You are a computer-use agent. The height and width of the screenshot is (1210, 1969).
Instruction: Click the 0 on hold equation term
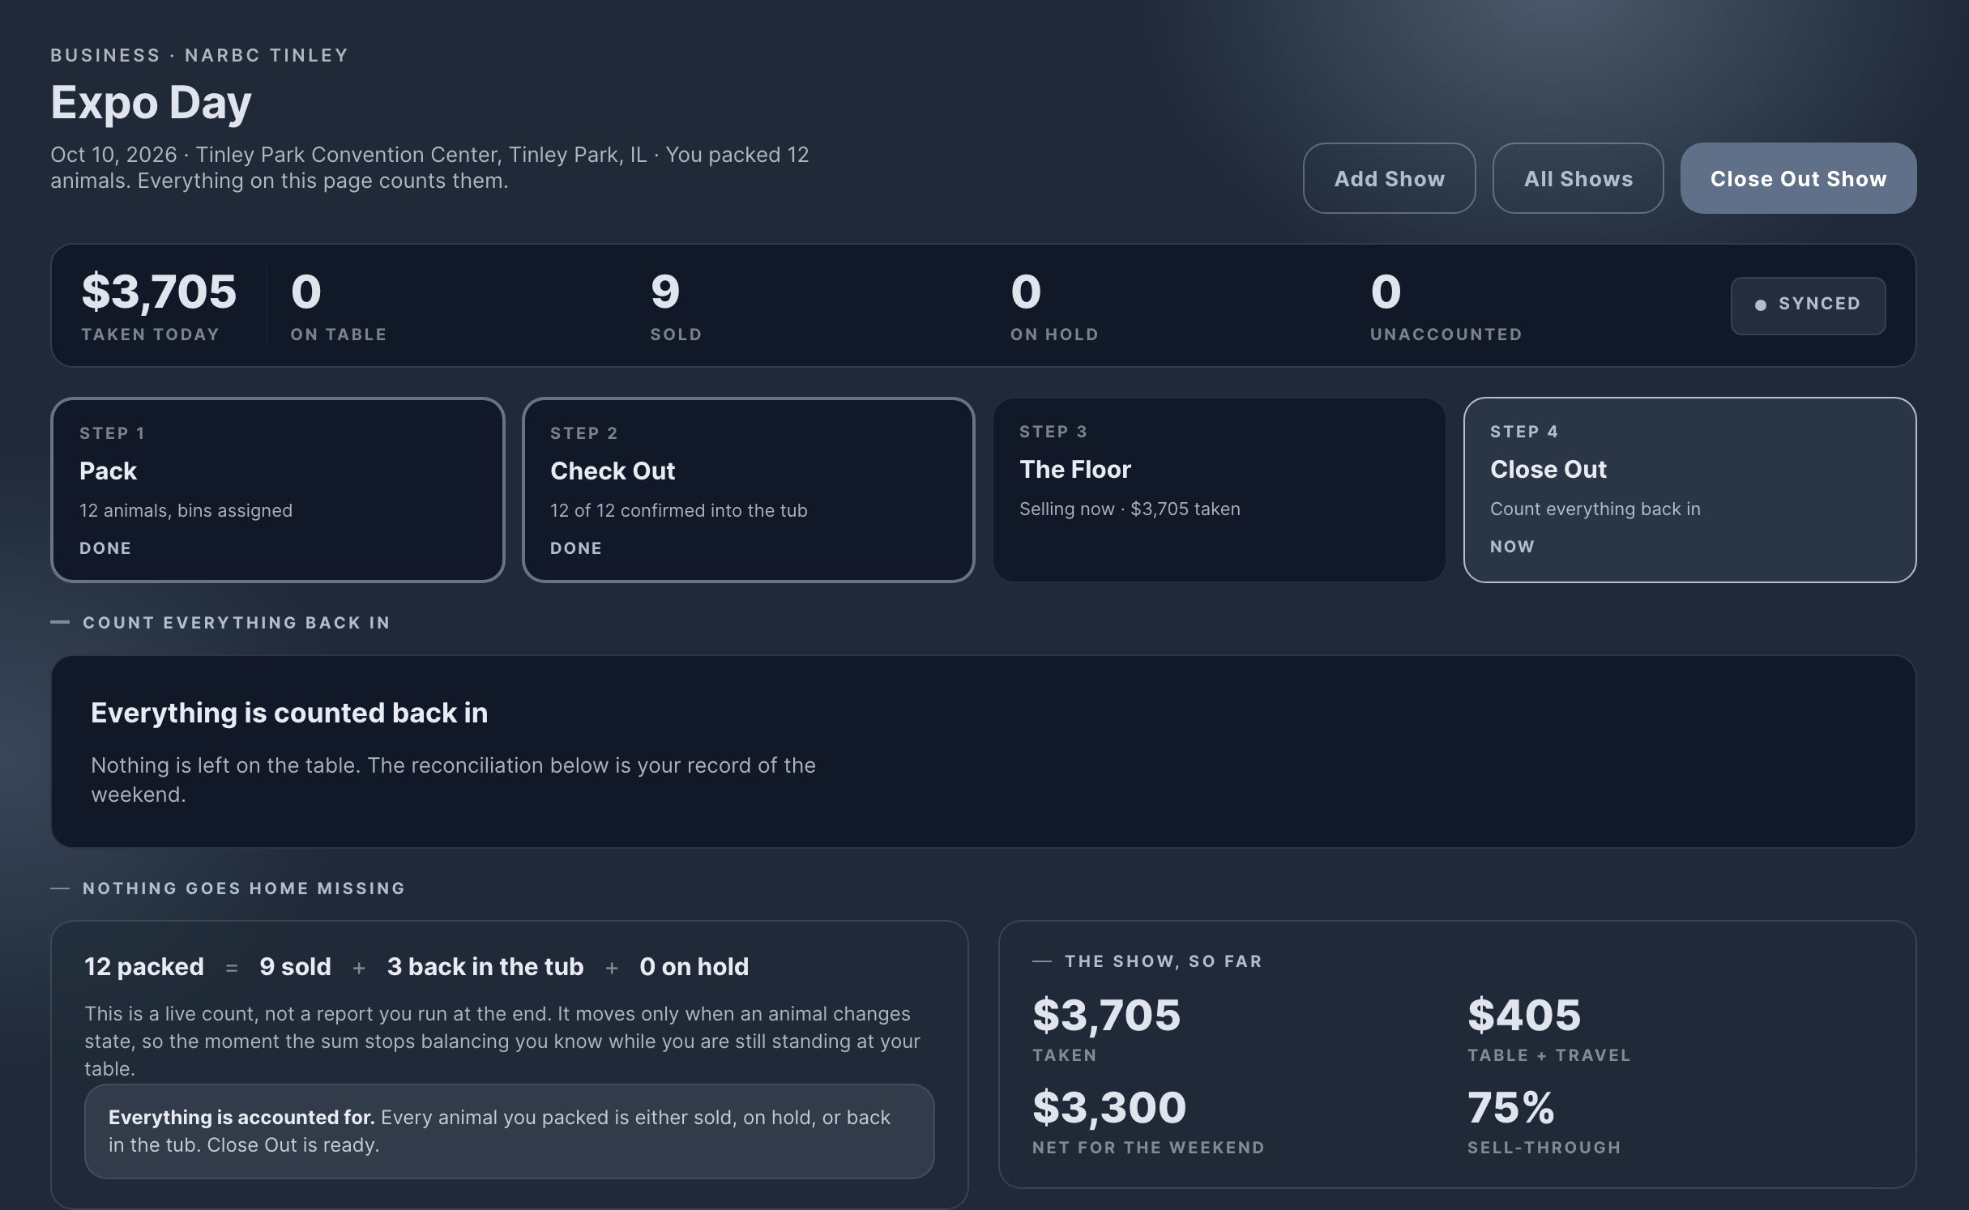[x=694, y=966]
